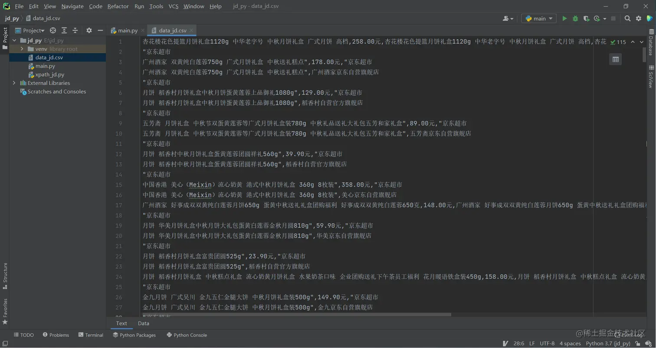Screen dimensions: 656x348
Task: Run the main configuration with green play button
Action: coord(564,19)
